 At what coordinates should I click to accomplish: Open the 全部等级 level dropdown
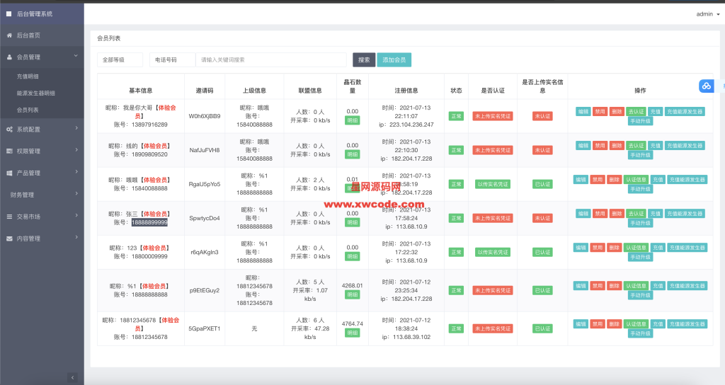pos(120,60)
